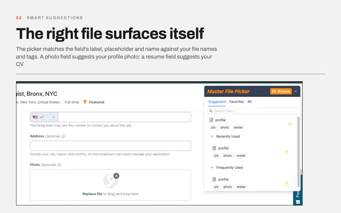
Task: Click the pic tag on top suggestion
Action: click(214, 127)
